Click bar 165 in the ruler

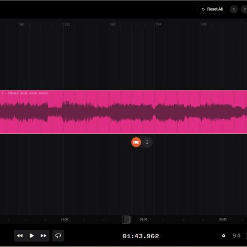pyautogui.click(x=204, y=24)
